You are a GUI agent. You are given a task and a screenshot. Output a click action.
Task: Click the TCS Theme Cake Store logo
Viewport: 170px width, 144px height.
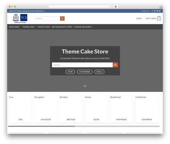point(20,18)
